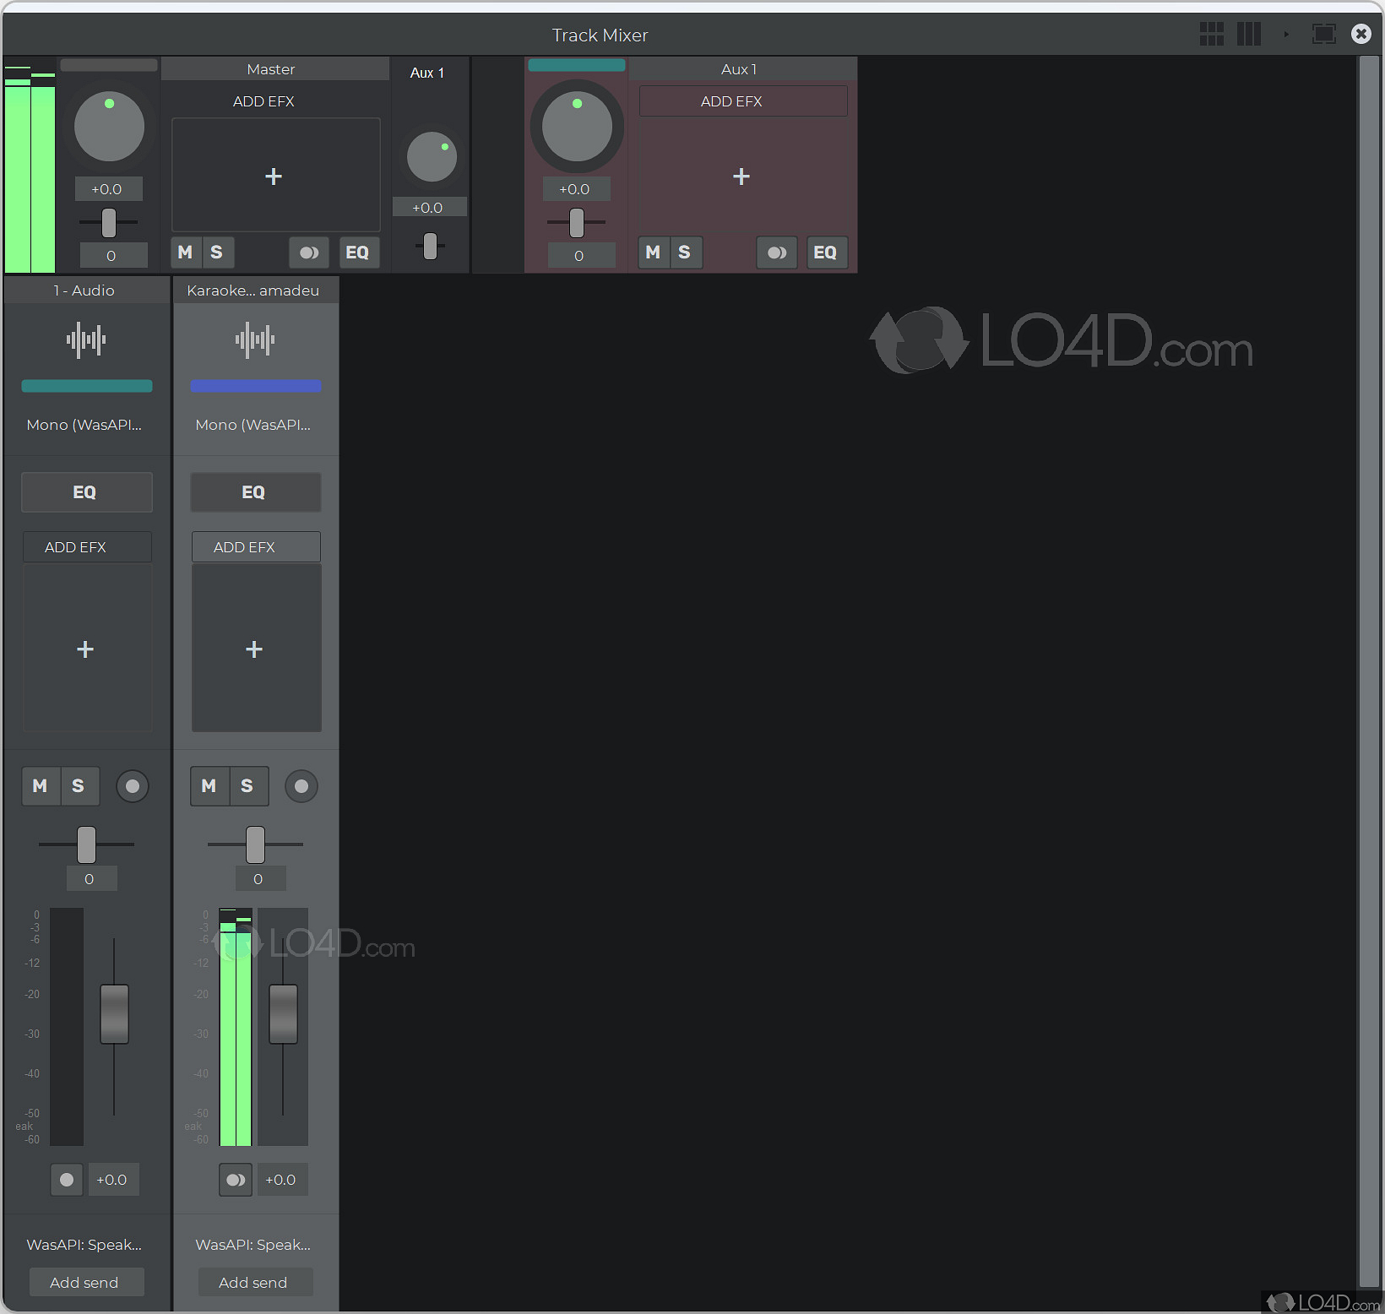Click the fullscreen icon in title bar
Viewport: 1385px width, 1314px height.
click(x=1323, y=34)
